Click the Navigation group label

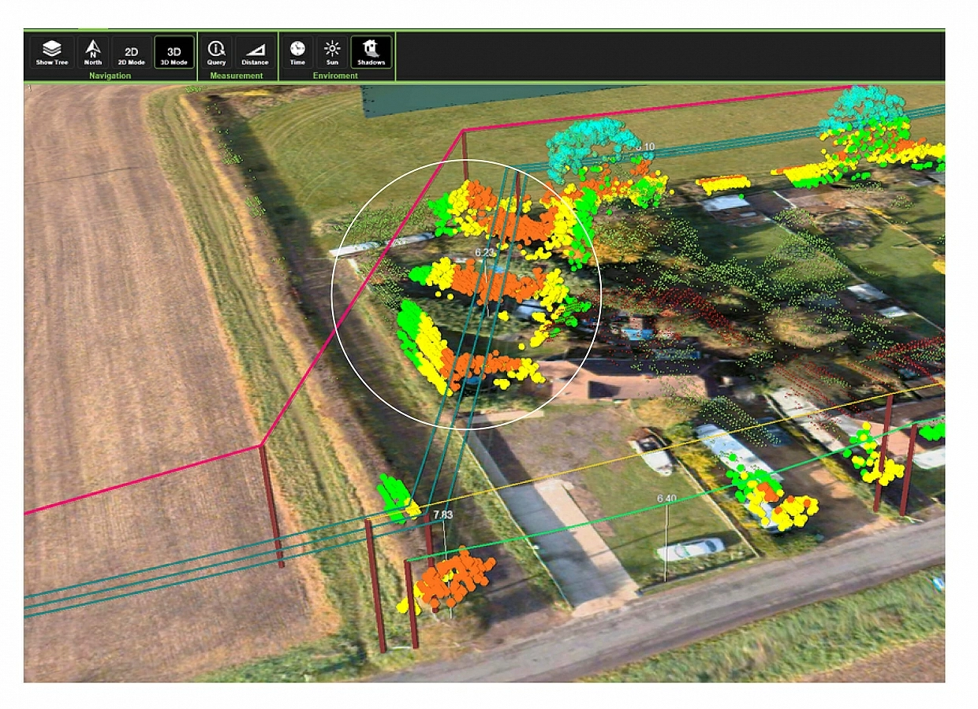110,76
